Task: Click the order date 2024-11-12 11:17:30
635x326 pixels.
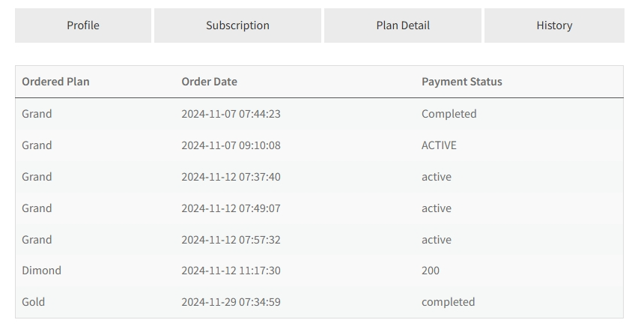Action: click(x=231, y=271)
